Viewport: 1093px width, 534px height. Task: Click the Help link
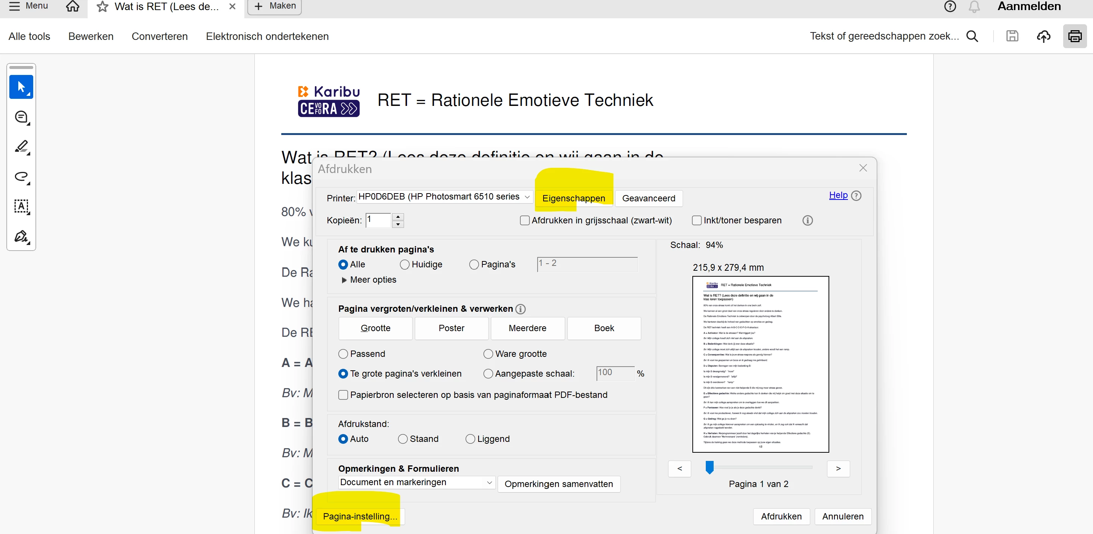838,195
